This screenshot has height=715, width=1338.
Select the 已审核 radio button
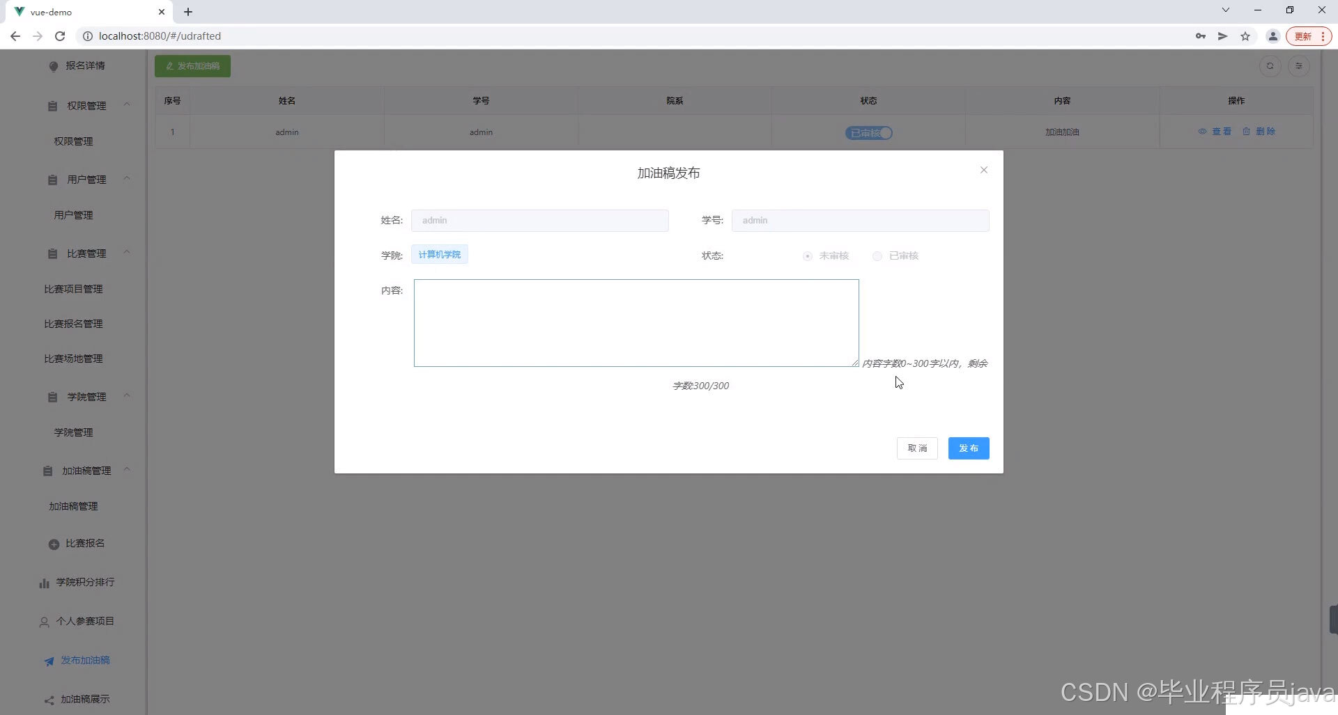click(x=877, y=256)
